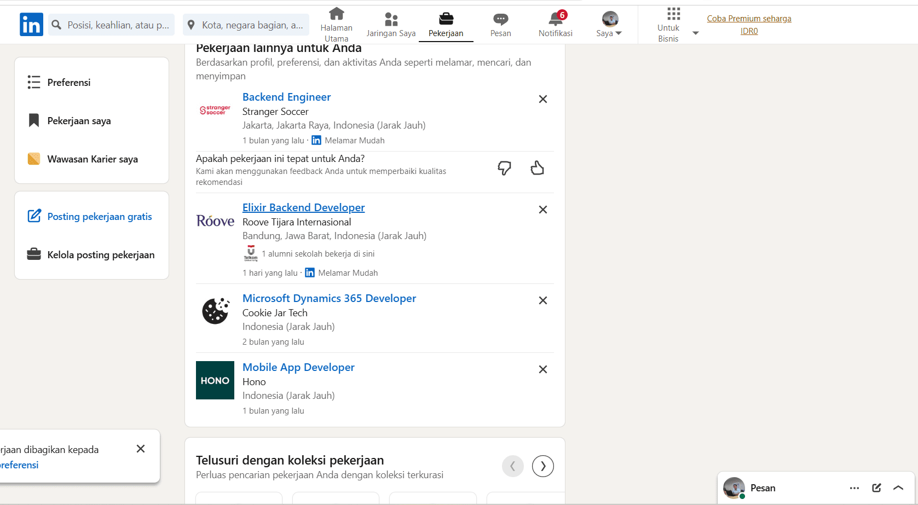Click the Cookie Jar Tech company name
The image size is (918, 505).
pos(275,313)
